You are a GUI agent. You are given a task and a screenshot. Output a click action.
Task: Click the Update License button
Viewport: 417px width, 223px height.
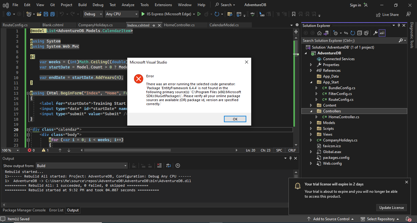[x=391, y=208]
